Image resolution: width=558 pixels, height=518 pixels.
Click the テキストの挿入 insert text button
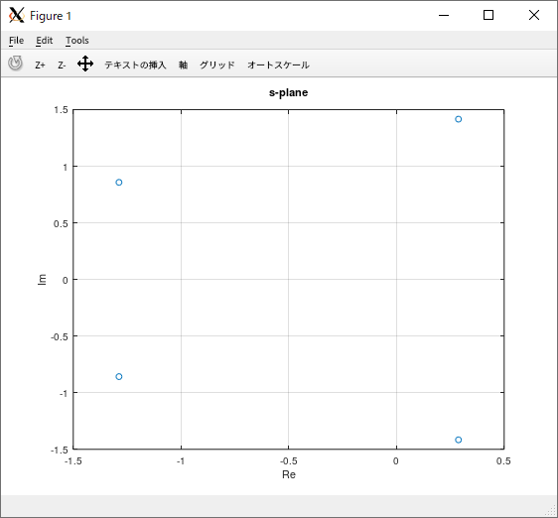tap(135, 65)
